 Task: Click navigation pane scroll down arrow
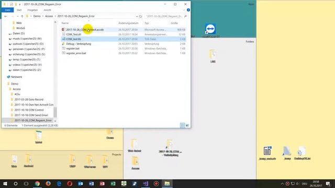(x=55, y=121)
